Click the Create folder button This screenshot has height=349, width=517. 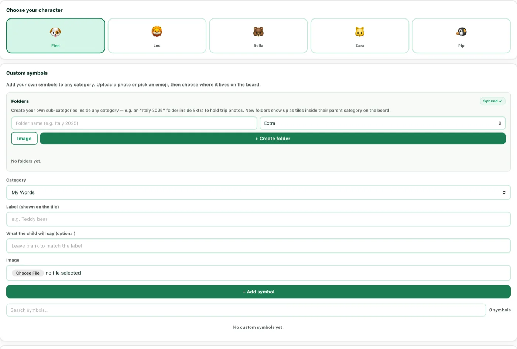(273, 139)
